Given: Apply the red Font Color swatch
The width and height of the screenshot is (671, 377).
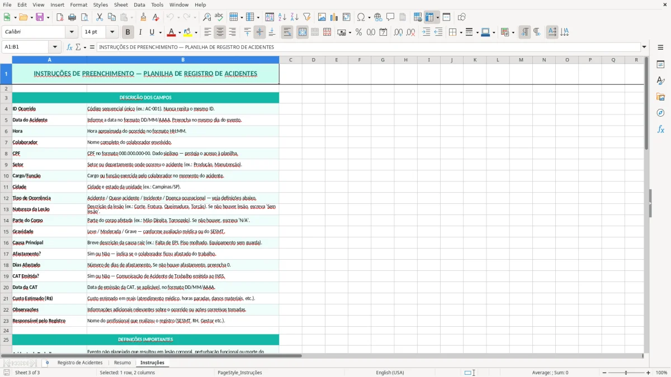Looking at the screenshot, I should 172,32.
